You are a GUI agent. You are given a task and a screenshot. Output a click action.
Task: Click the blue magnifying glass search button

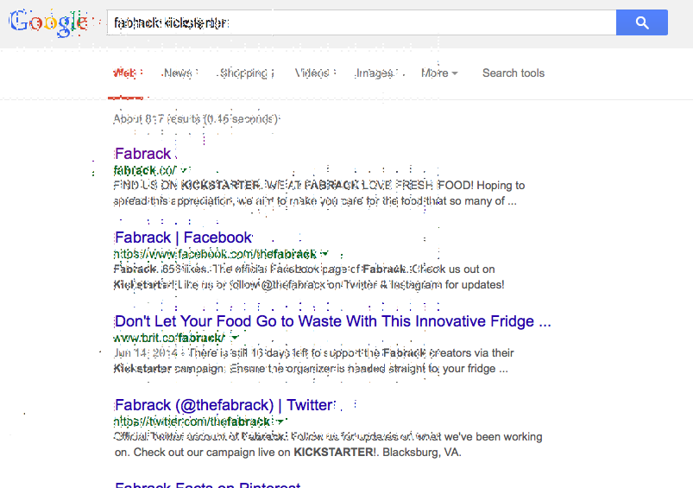point(642,22)
